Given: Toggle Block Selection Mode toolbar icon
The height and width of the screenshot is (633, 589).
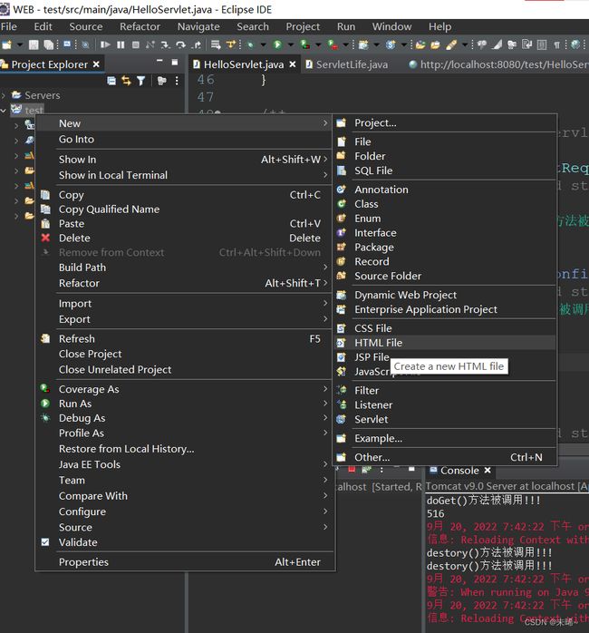Looking at the screenshot, I should pyautogui.click(x=542, y=44).
